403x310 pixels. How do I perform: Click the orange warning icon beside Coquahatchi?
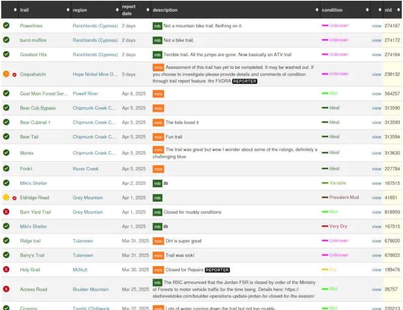click(x=6, y=74)
